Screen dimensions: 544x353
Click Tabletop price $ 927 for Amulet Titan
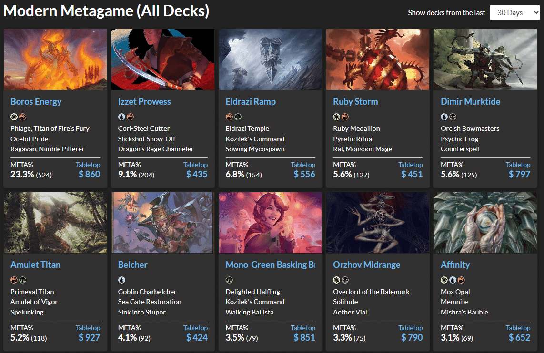click(89, 337)
